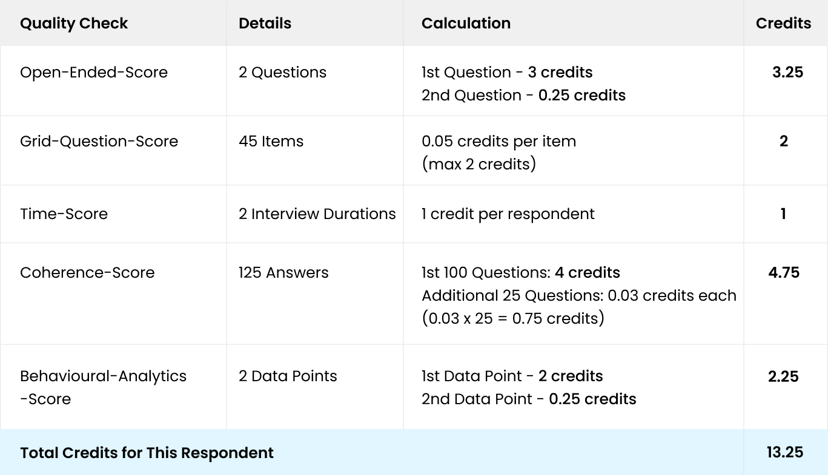
Task: Select the Time-Score row label
Action: point(64,214)
